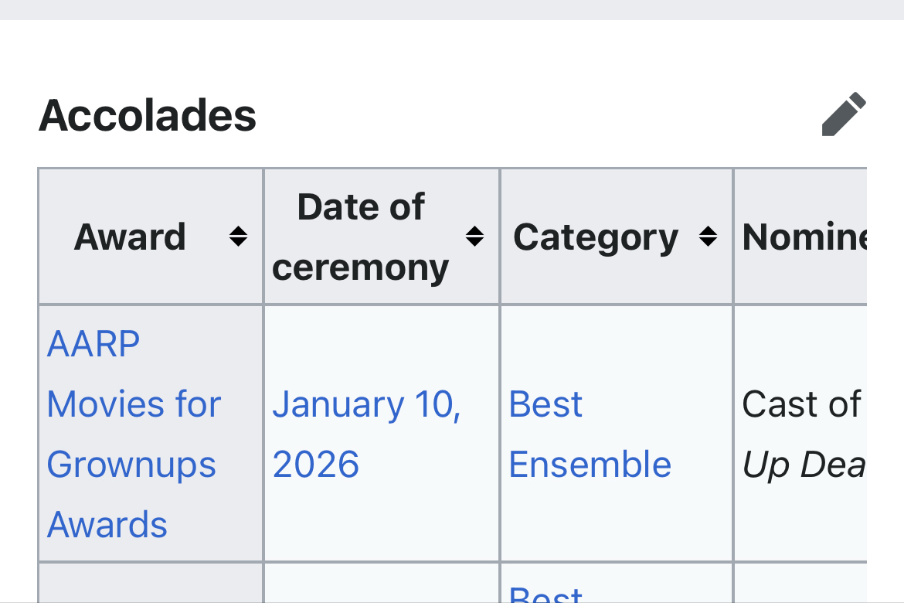Click the word 'Ensemble' in category link
904x603 pixels.
coord(590,465)
